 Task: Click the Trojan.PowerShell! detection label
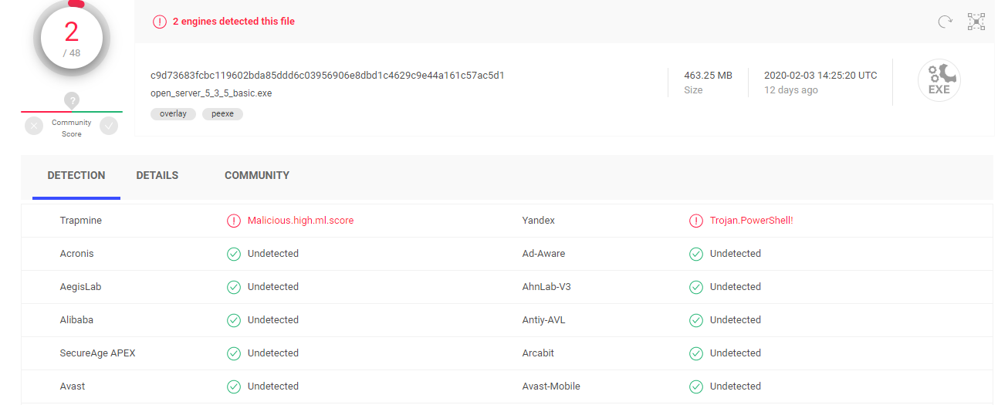[751, 221]
